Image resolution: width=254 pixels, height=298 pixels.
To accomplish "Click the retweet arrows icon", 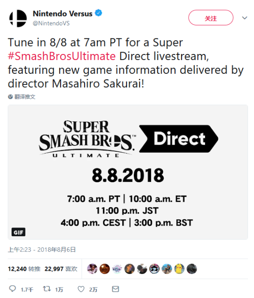I will coord(47,289).
